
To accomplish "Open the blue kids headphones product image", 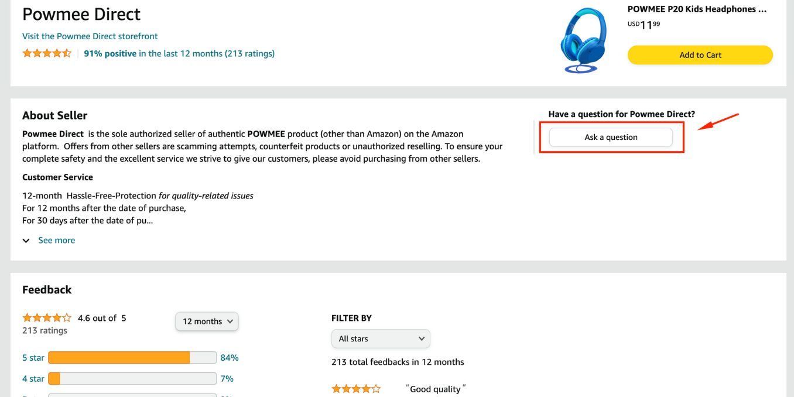I will (583, 40).
